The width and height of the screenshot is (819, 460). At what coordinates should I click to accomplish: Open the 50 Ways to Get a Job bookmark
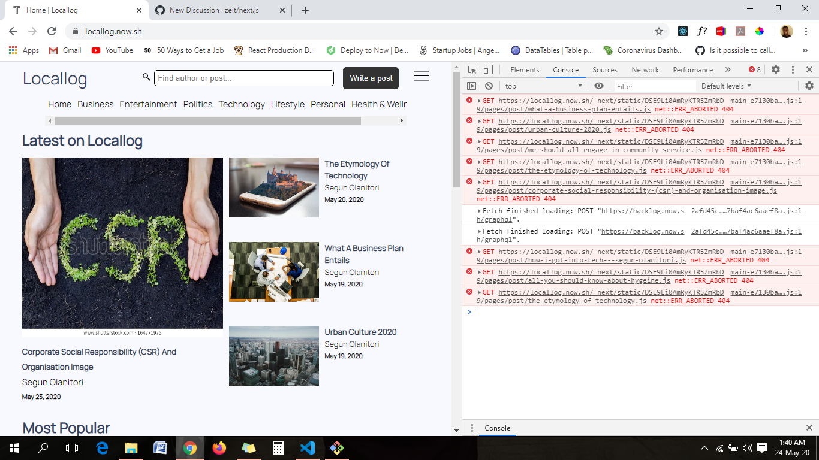[x=183, y=50]
